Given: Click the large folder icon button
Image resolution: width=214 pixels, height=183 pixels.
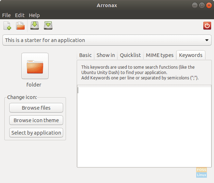Looking at the screenshot, I should (x=35, y=66).
